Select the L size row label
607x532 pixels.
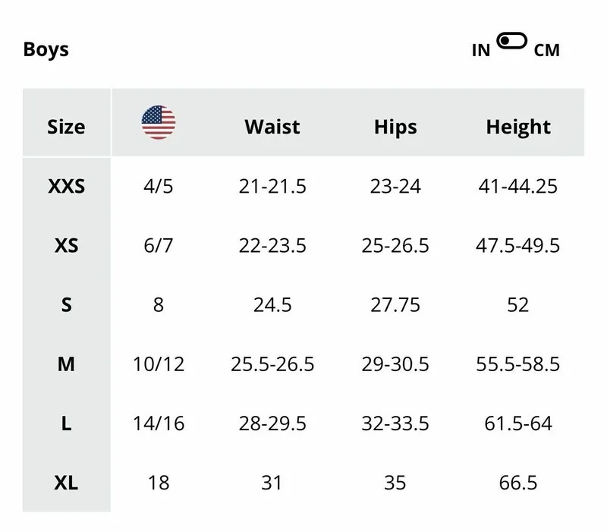coord(66,423)
